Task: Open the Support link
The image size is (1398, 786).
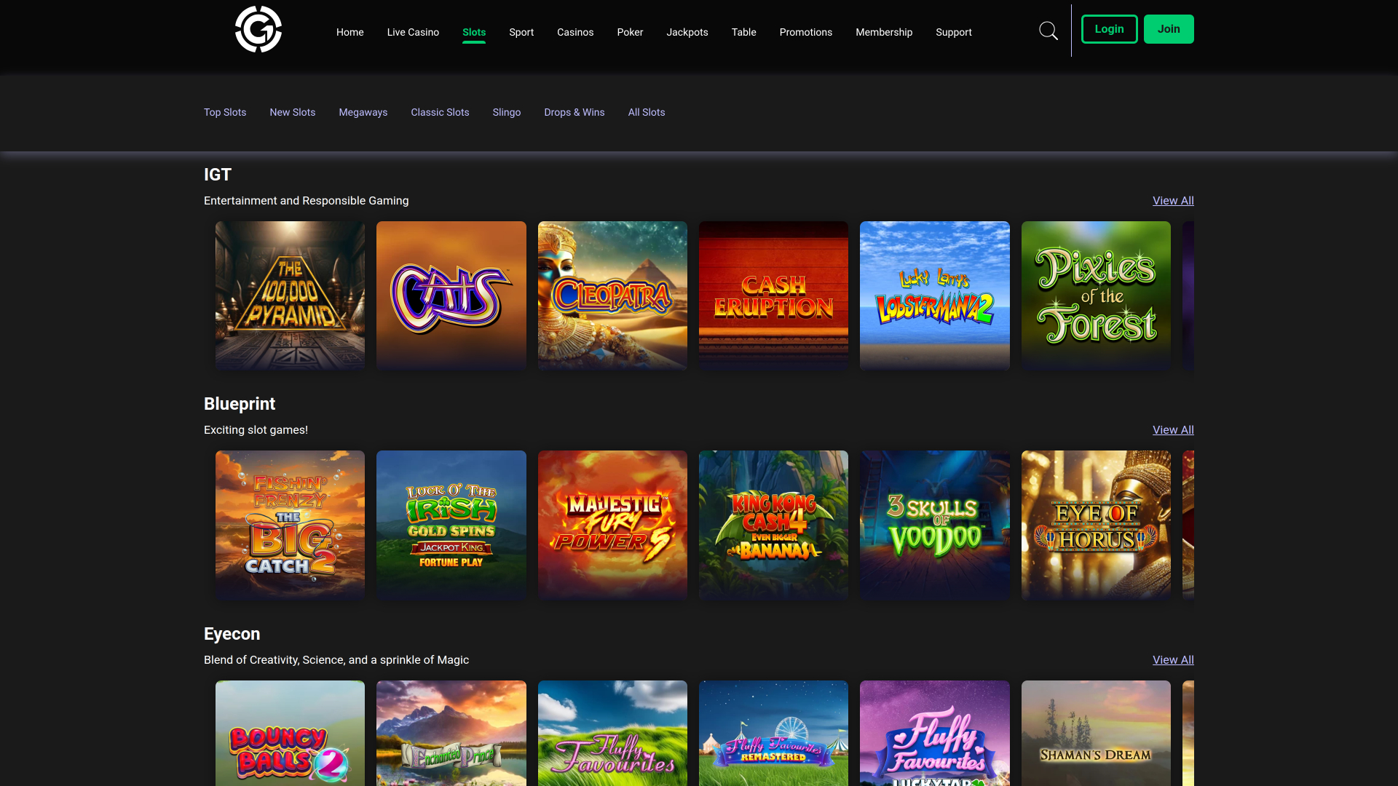Action: click(x=953, y=32)
